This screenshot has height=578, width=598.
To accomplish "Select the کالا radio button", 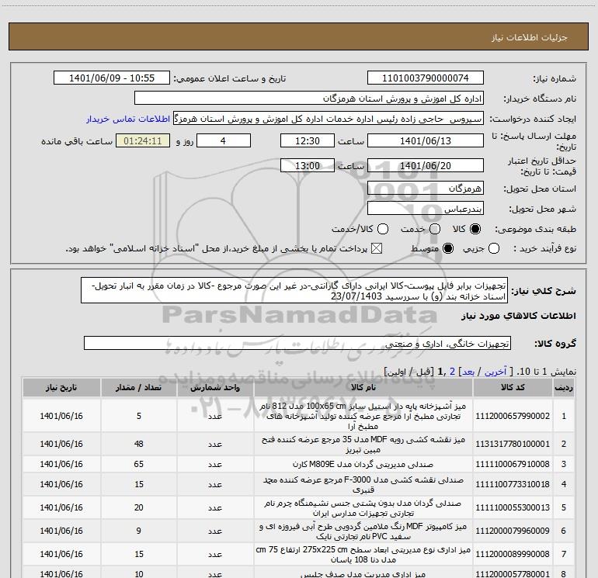I will (x=475, y=229).
